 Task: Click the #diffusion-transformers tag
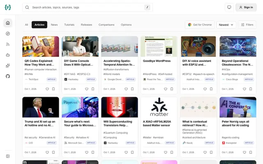point(116,69)
